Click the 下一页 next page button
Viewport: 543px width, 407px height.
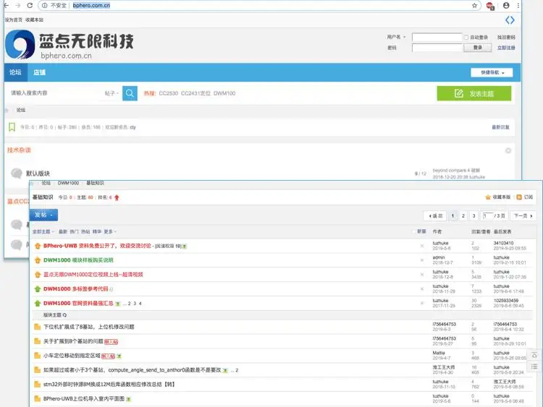point(523,215)
